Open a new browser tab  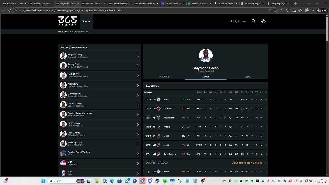[x=295, y=4]
